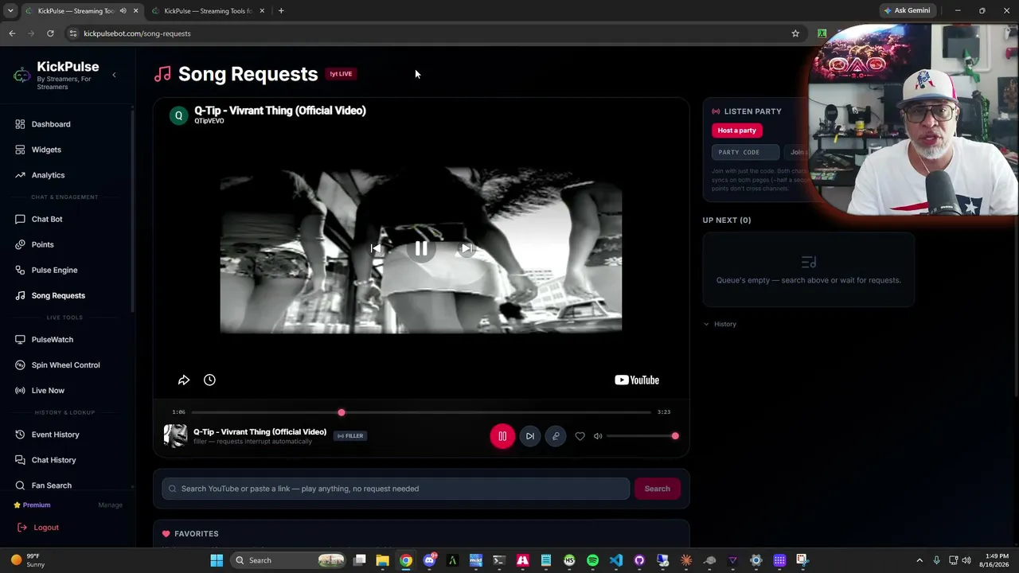This screenshot has width=1019, height=573.
Task: Click the site info icon in address bar
Action: click(72, 33)
